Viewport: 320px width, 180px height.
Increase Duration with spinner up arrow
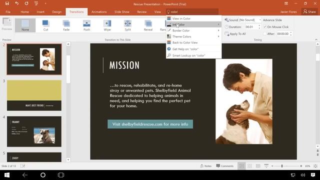[x=259, y=25]
